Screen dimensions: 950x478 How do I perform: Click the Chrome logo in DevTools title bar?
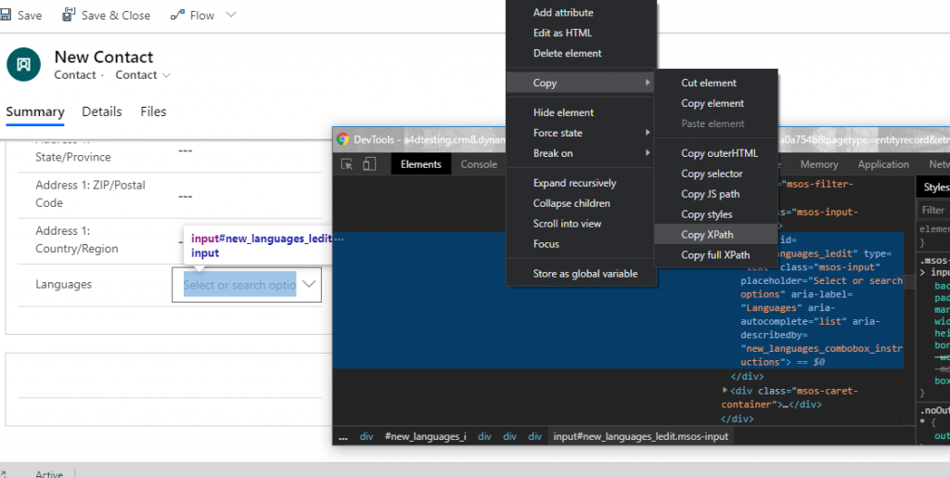pos(343,139)
